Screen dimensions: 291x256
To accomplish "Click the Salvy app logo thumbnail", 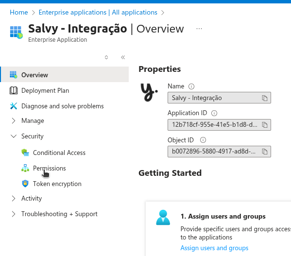I will tap(149, 92).
